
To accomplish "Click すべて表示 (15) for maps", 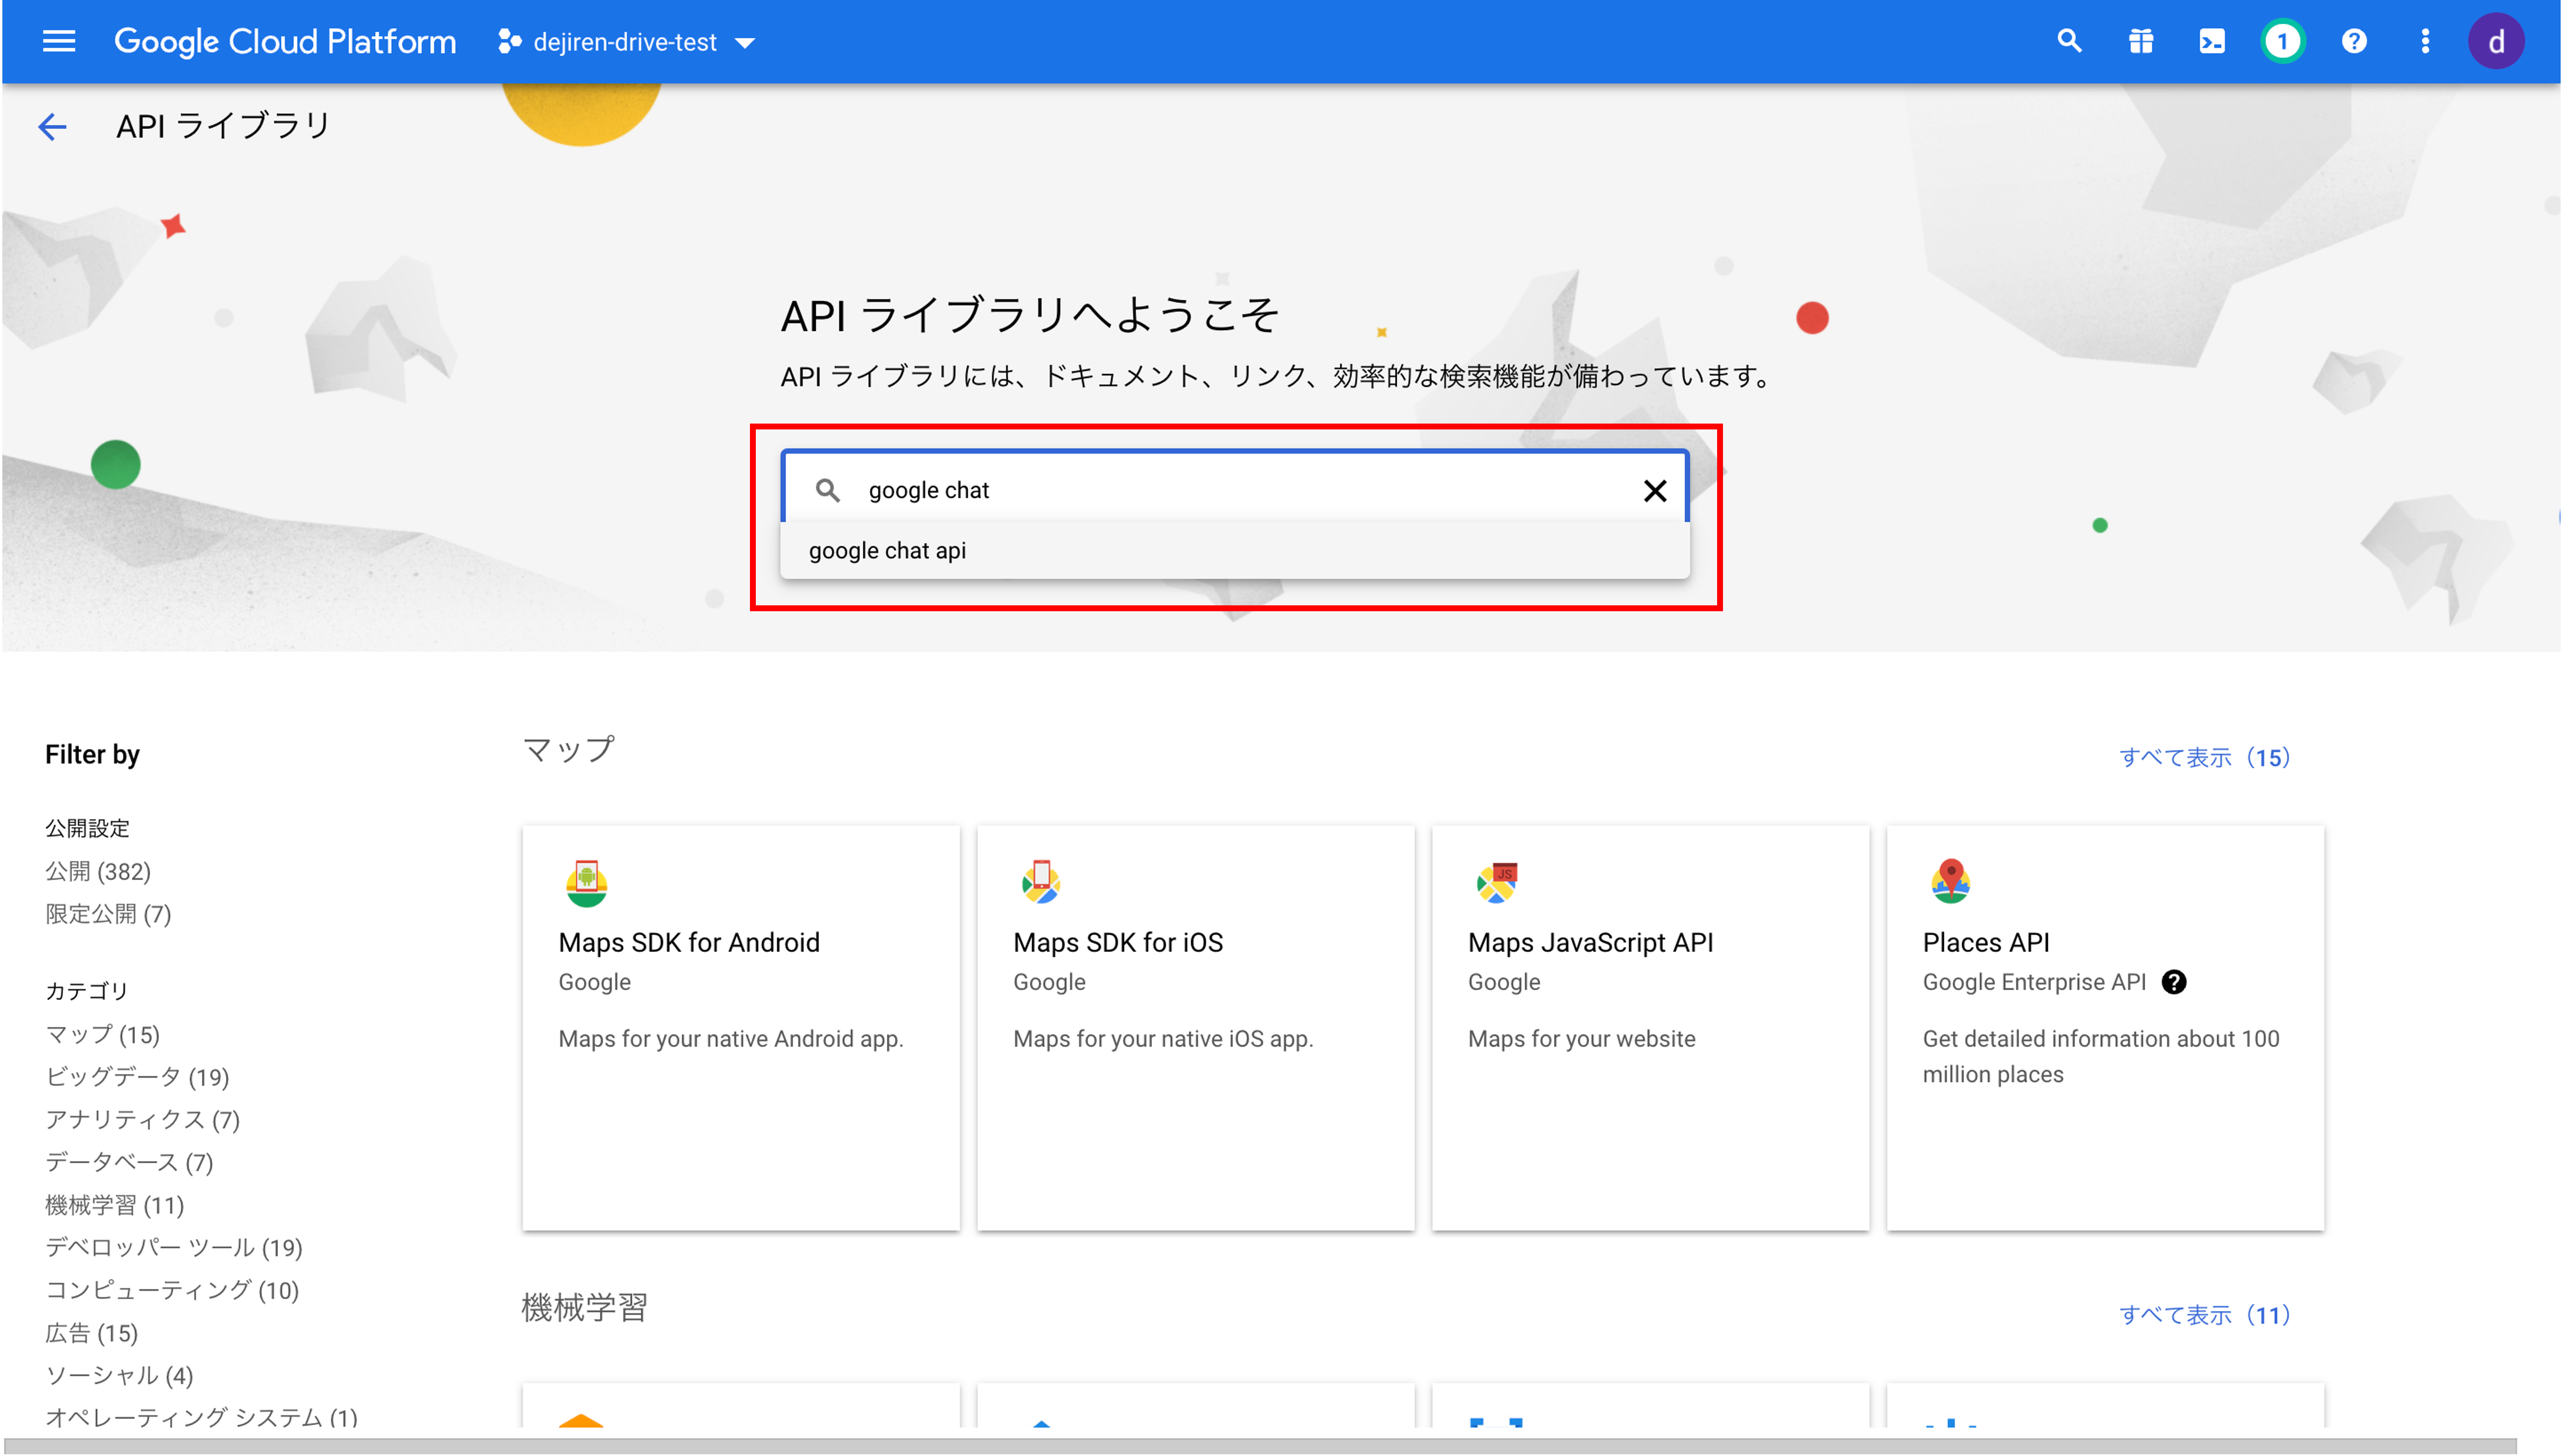I will (2204, 757).
